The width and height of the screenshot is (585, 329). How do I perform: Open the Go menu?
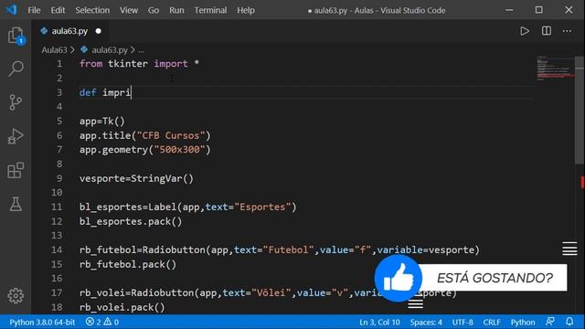click(x=154, y=10)
